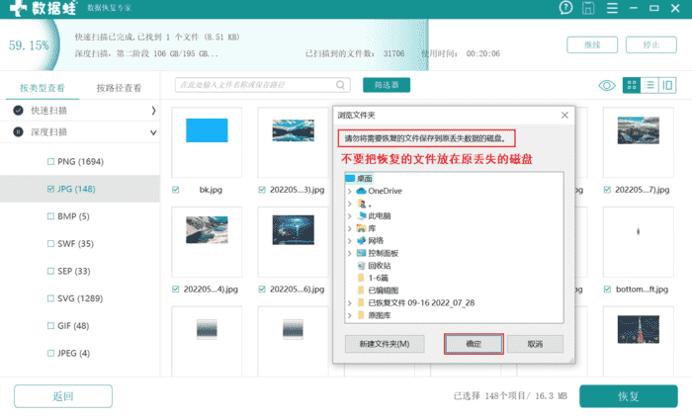Image resolution: width=692 pixels, height=418 pixels.
Task: Click 新建文件夹(M) button
Action: 385,344
